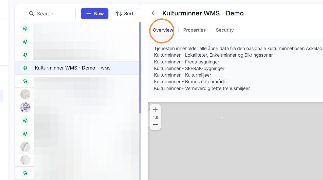
Task: Open the Overview tab
Action: (x=163, y=30)
